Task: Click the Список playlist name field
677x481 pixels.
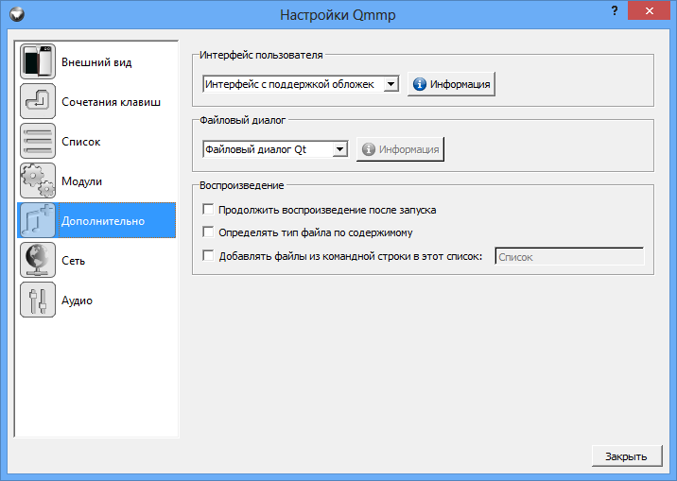Action: (x=569, y=257)
